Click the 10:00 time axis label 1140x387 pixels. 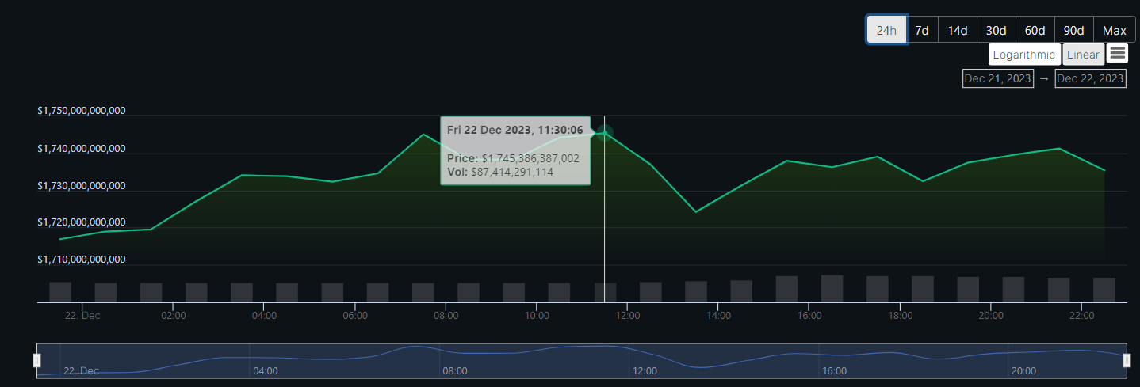[537, 315]
